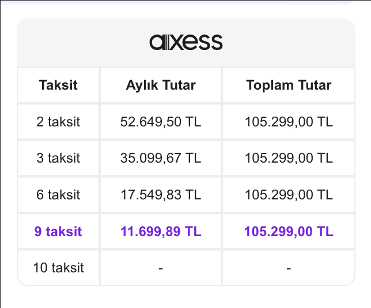
Task: Click total 105.299,00 TL for 6 taksit
Action: pyautogui.click(x=289, y=195)
